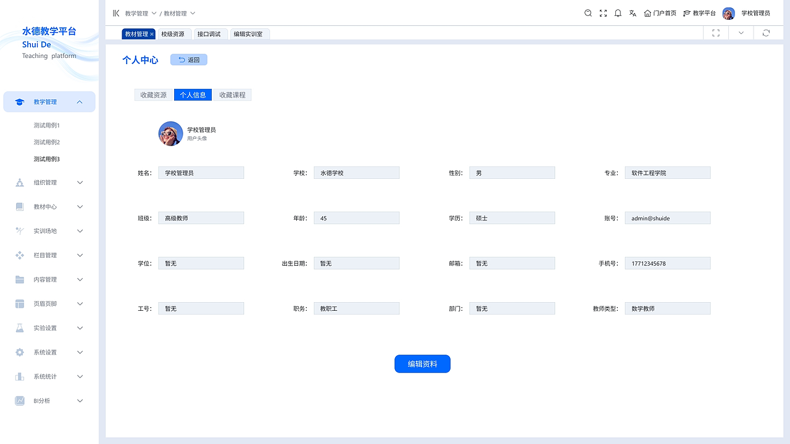Click the 手机号 field 17712345678

click(668, 263)
